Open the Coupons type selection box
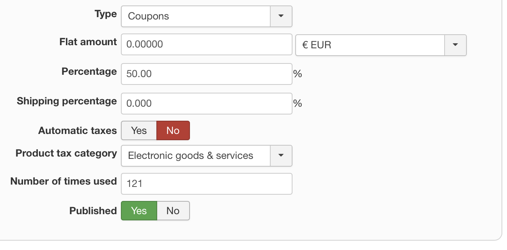 coord(196,16)
